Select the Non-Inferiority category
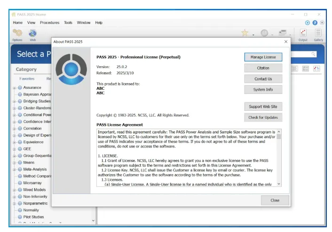The image size is (332, 232). [x=35, y=196]
